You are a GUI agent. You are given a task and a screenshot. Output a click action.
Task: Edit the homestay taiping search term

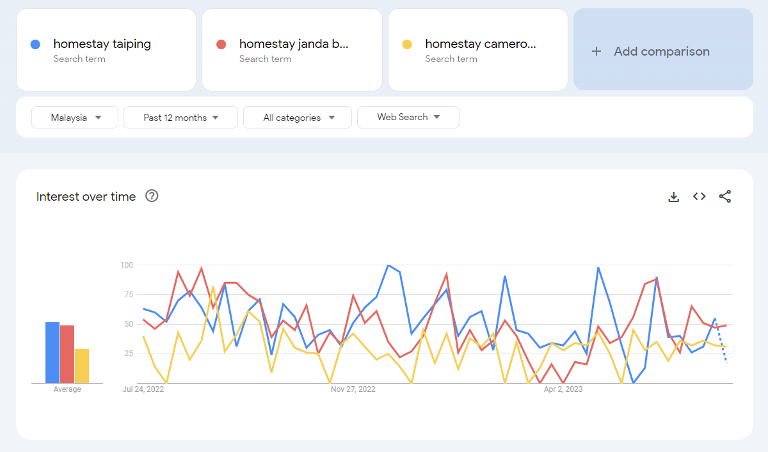pyautogui.click(x=102, y=44)
